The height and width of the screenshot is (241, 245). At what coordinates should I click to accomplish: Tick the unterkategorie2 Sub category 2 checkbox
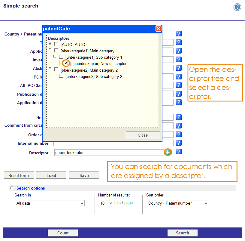pyautogui.click(x=61, y=76)
